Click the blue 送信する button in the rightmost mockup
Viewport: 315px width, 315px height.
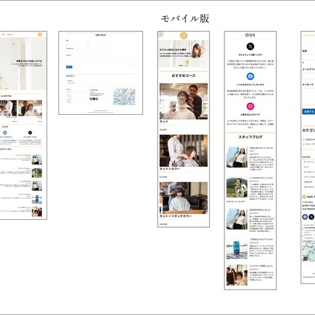click(x=308, y=112)
